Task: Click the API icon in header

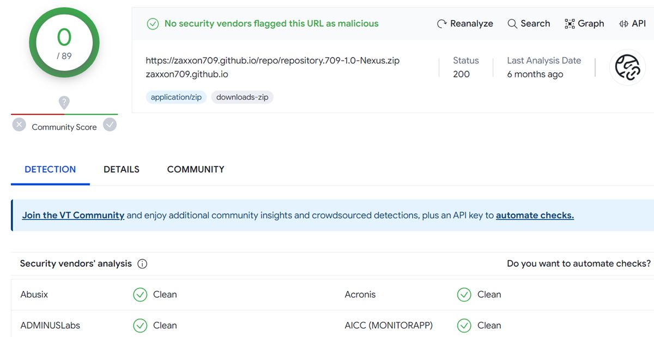Action: [623, 24]
